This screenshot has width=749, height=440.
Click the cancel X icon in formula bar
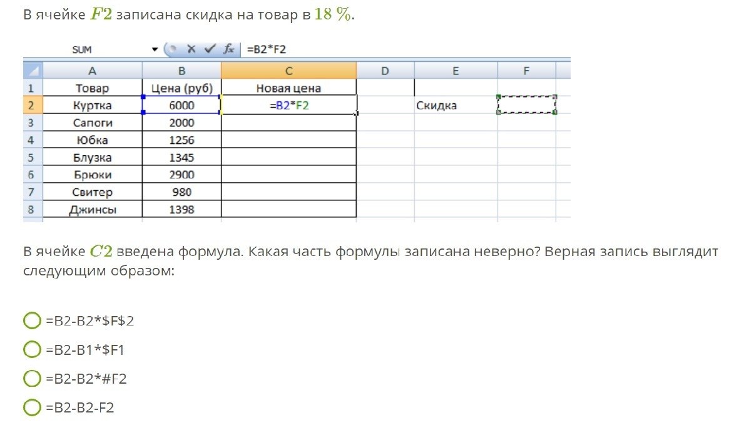(x=191, y=49)
